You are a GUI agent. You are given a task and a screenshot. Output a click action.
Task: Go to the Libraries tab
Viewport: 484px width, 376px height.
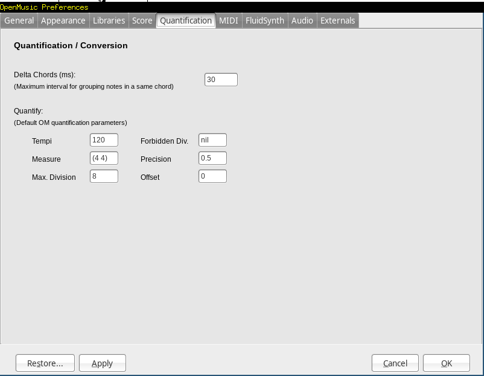point(109,21)
